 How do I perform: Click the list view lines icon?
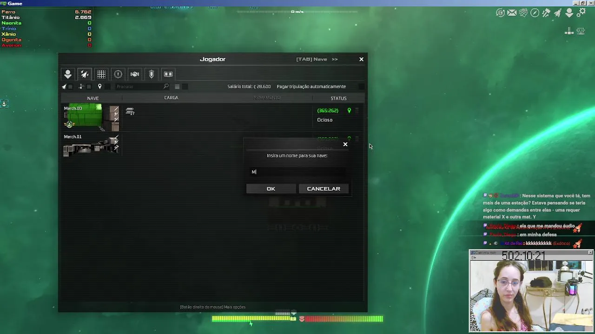pos(177,87)
